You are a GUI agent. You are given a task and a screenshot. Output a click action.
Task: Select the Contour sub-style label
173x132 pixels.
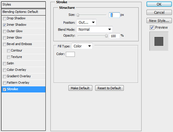(x=16, y=50)
